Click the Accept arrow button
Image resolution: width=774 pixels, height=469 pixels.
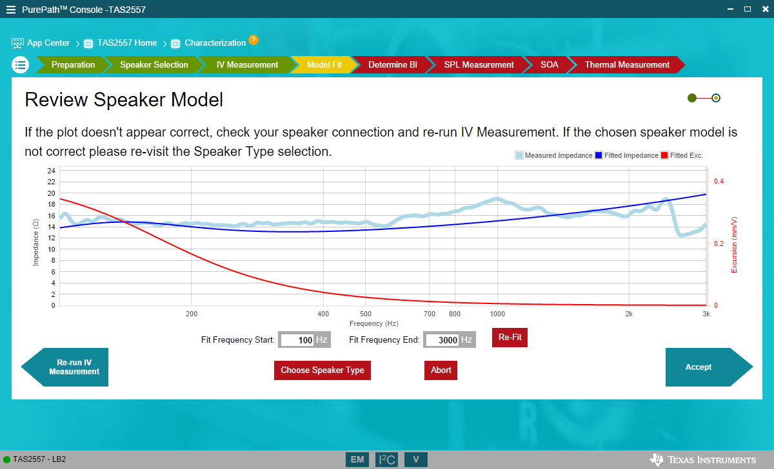point(708,367)
